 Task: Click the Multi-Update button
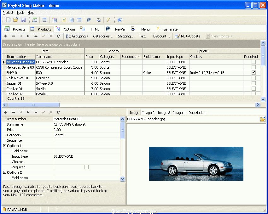[x=188, y=36]
